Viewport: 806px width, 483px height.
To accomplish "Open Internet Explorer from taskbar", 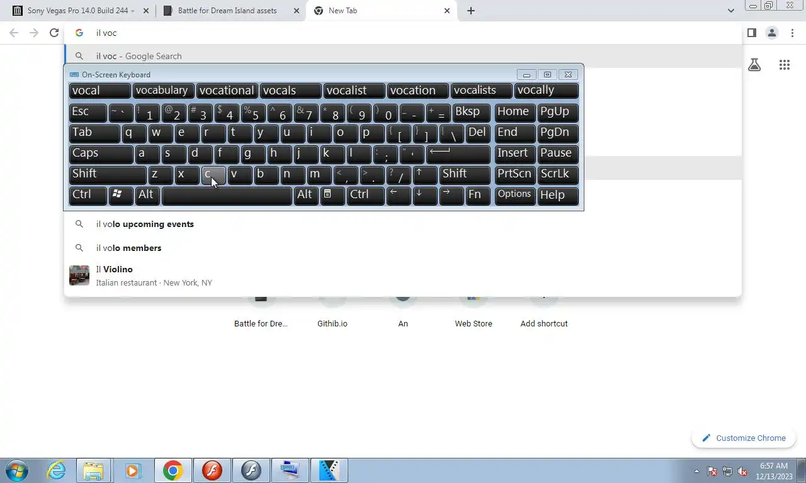I will tap(56, 470).
